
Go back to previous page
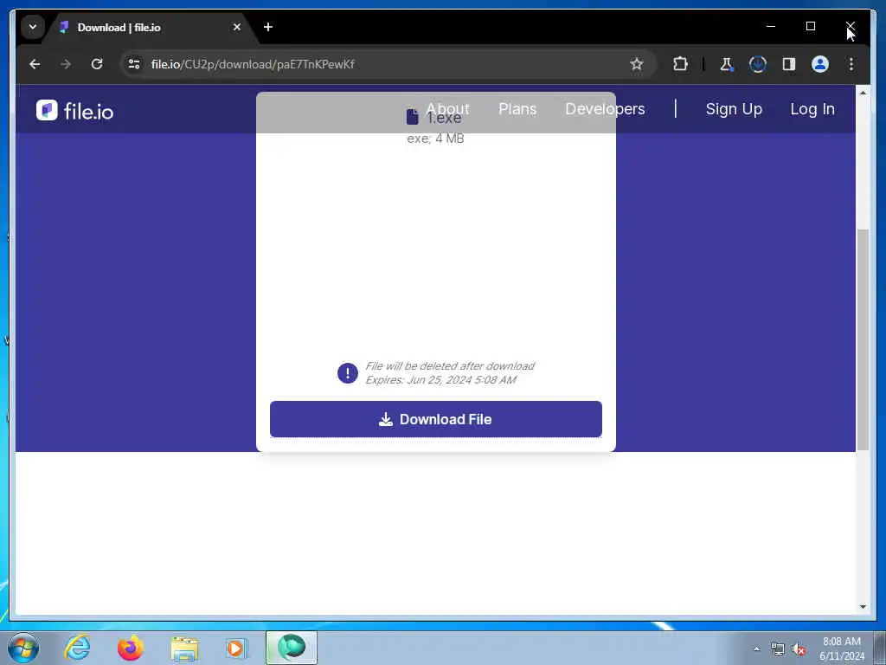click(x=35, y=64)
